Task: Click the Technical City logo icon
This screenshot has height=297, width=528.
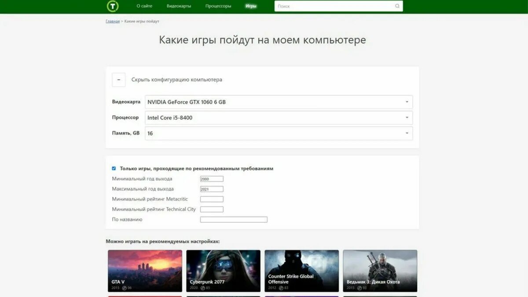Action: [113, 6]
